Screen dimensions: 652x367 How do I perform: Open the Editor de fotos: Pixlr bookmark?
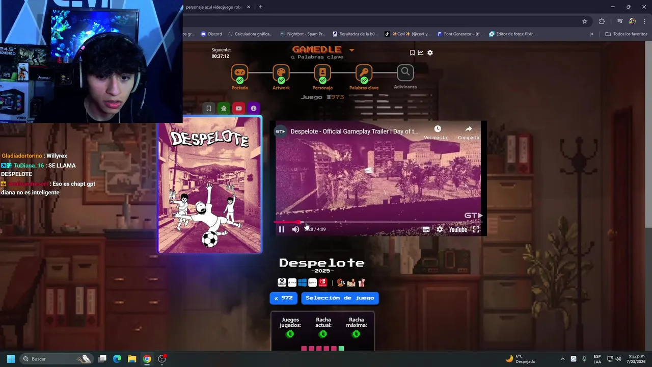512,34
